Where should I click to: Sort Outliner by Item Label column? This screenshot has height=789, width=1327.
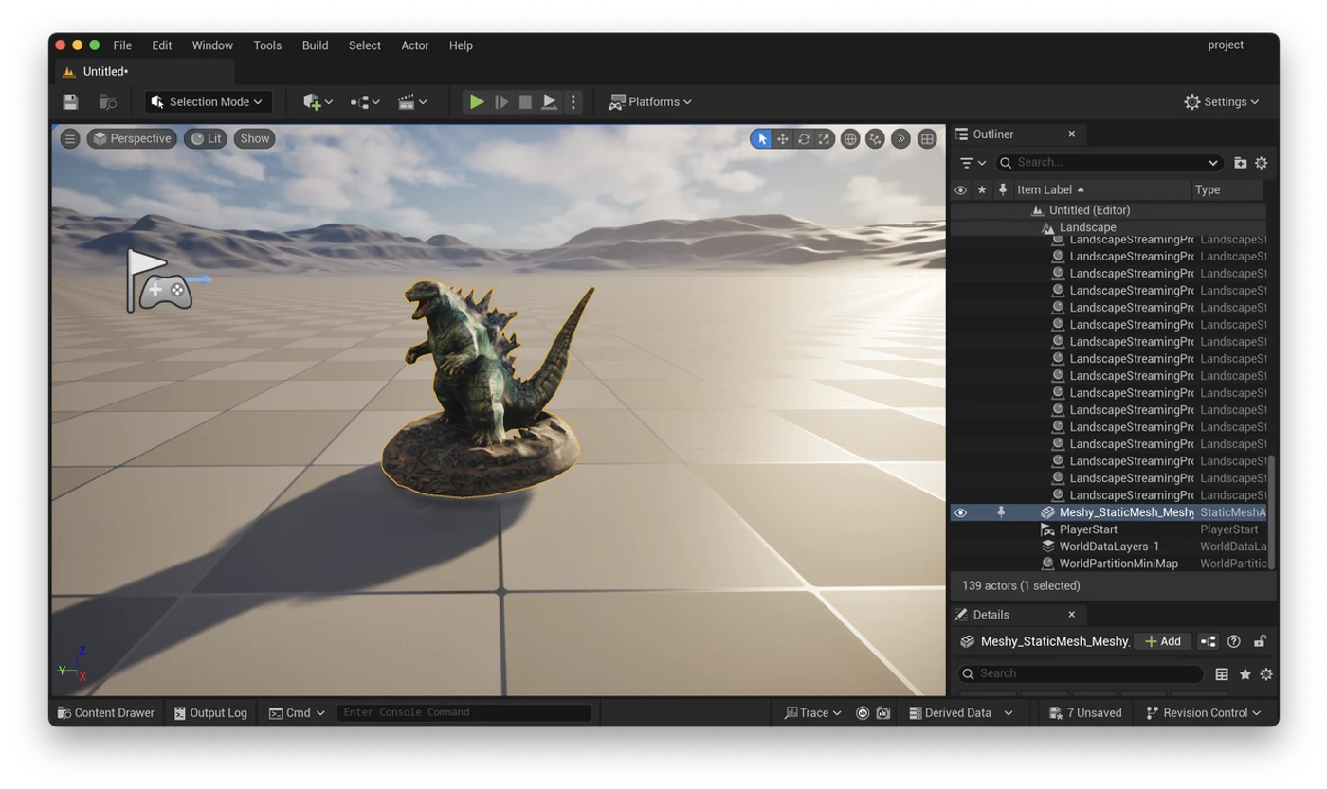[1101, 190]
